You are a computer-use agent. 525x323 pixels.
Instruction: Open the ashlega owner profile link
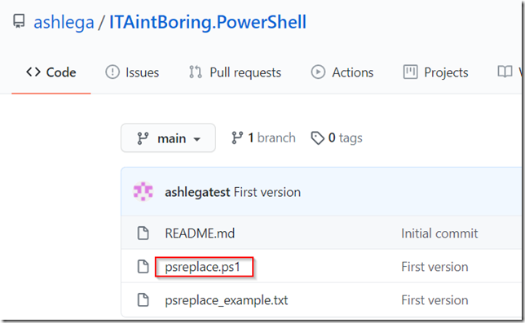[64, 23]
